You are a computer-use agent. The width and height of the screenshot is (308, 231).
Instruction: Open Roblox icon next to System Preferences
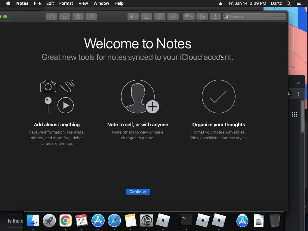(x=163, y=220)
